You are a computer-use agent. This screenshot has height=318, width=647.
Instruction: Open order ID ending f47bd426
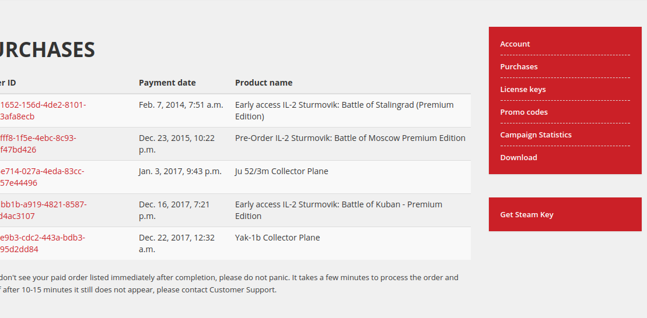click(x=38, y=144)
